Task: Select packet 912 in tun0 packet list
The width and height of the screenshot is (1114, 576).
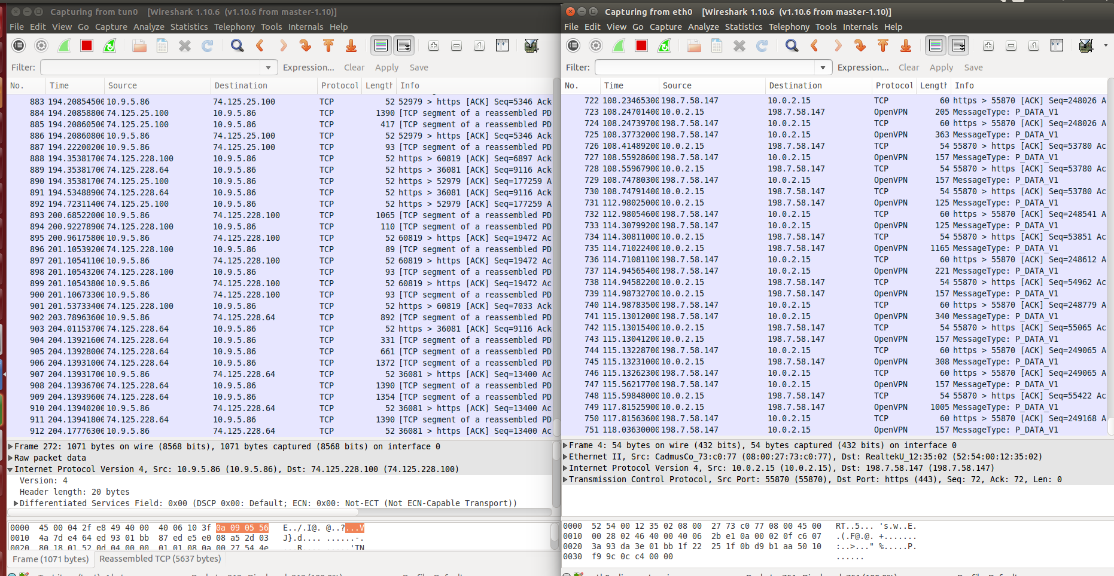Action: click(x=280, y=431)
